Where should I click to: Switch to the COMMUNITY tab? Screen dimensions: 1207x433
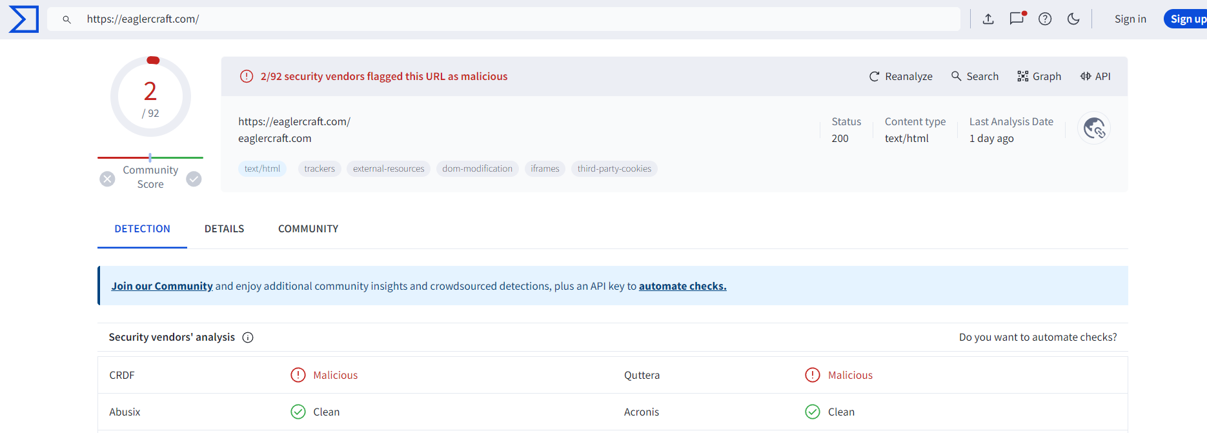[308, 229]
